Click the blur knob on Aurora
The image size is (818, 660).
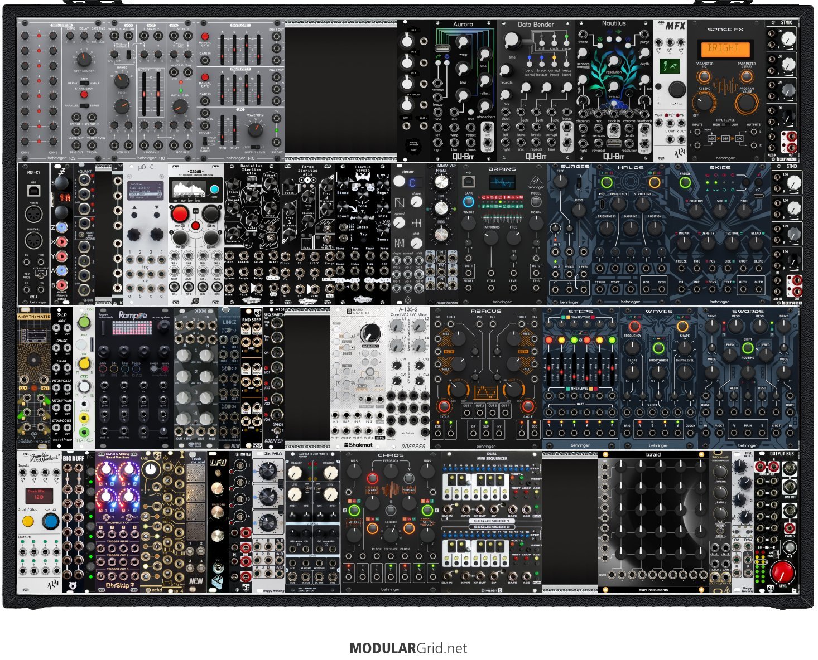point(463,69)
